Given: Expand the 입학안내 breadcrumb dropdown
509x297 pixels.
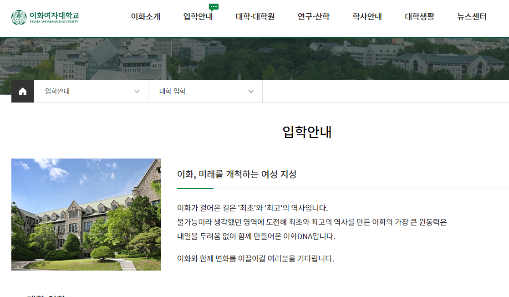Looking at the screenshot, I should (x=91, y=91).
